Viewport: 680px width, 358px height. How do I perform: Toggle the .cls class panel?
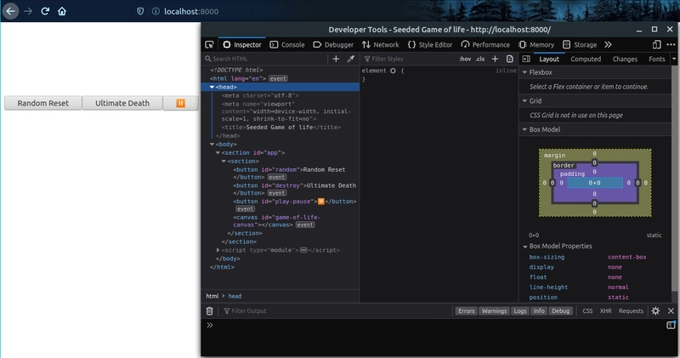[x=480, y=59]
